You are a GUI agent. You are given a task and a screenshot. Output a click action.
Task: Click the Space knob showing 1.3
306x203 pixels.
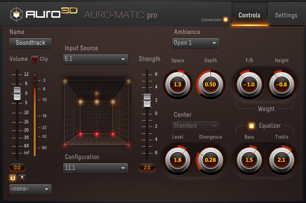(178, 84)
